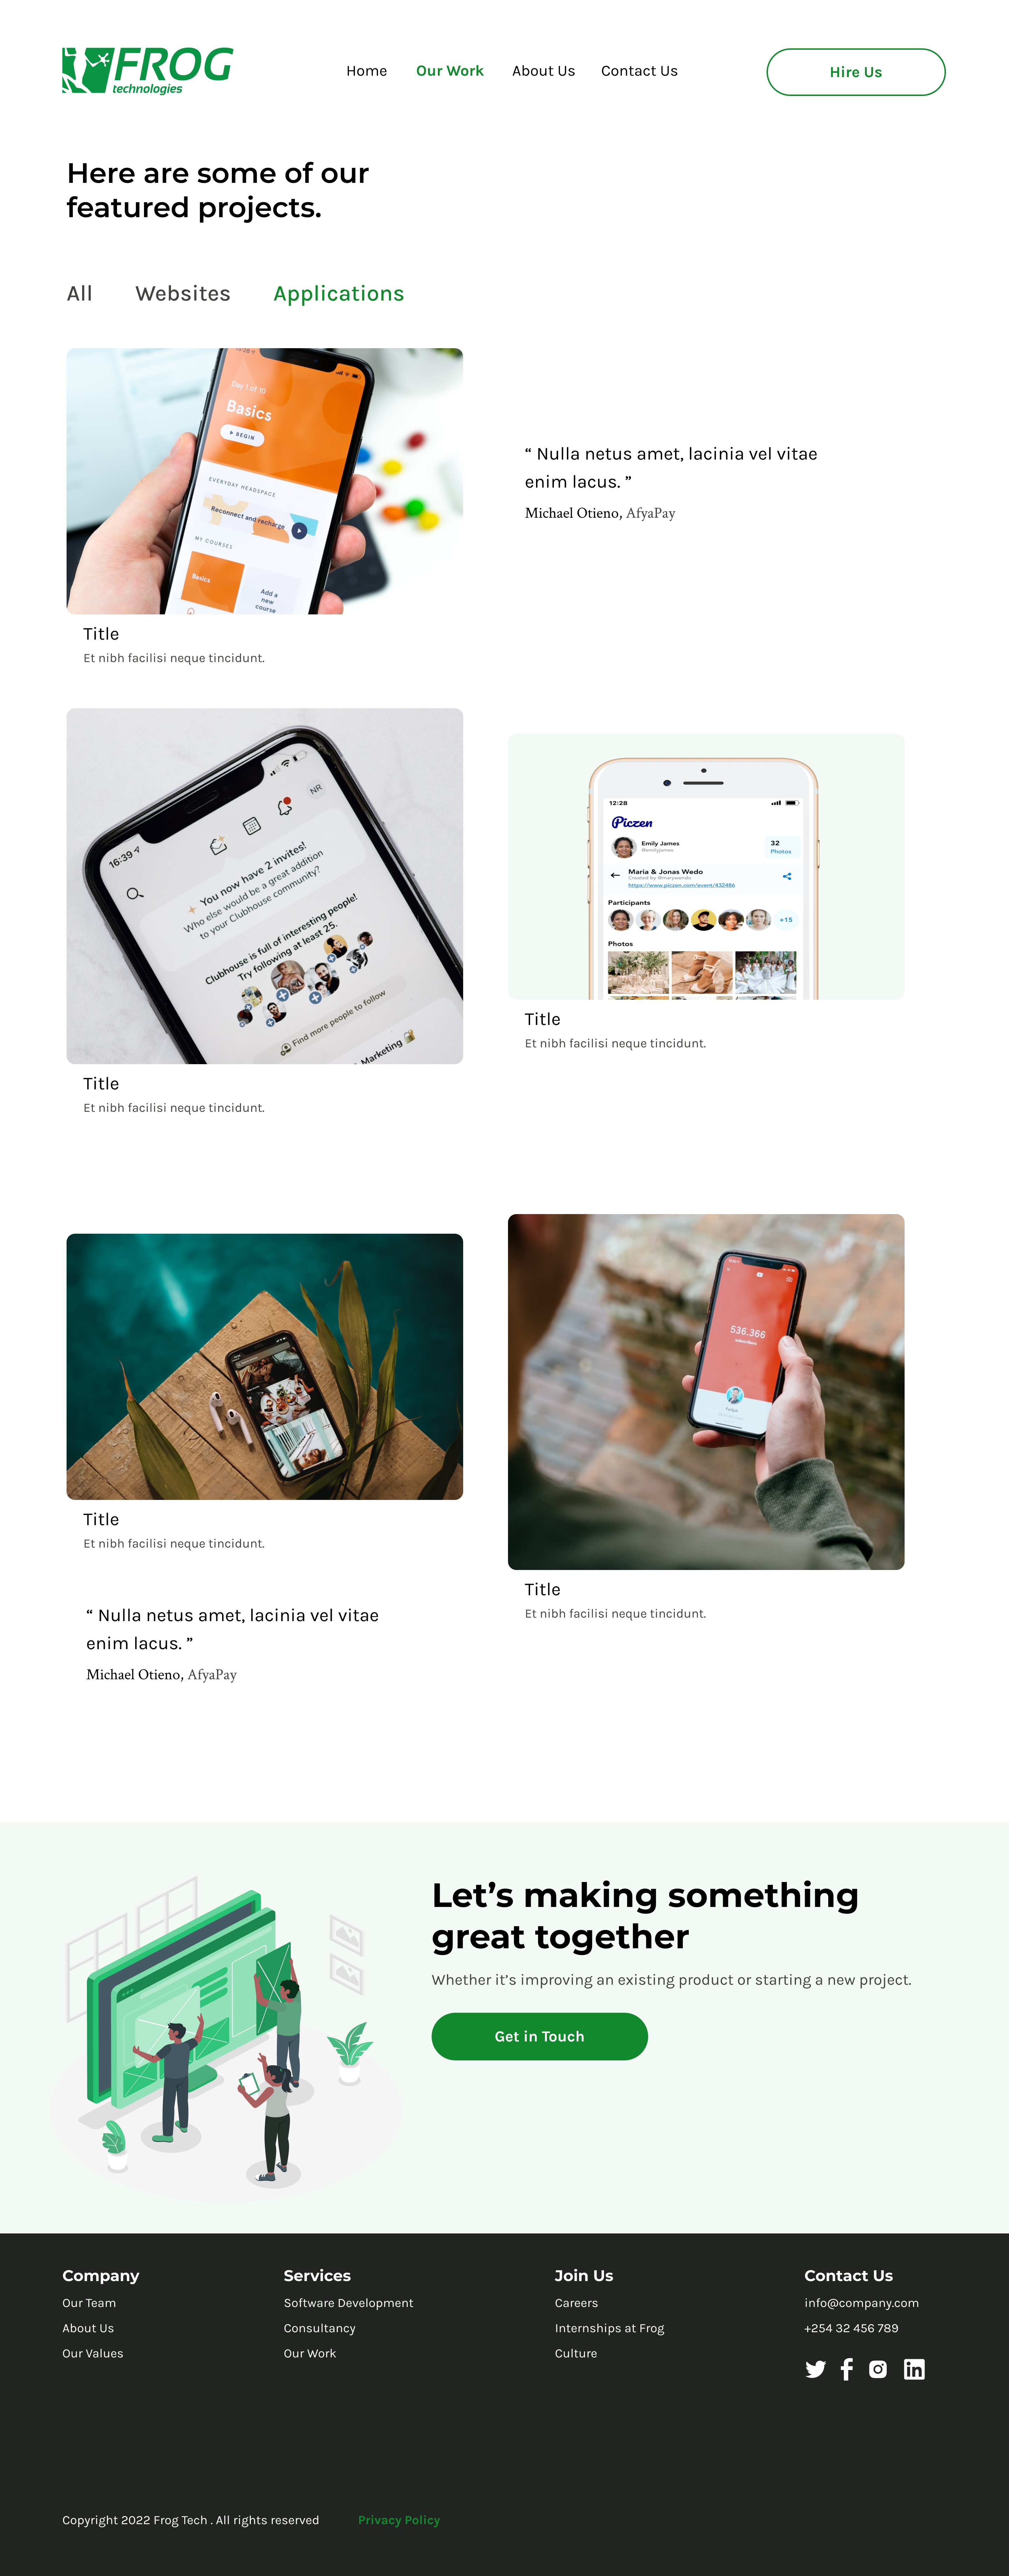Go to Home in navigation
The width and height of the screenshot is (1009, 2576).
coord(366,71)
